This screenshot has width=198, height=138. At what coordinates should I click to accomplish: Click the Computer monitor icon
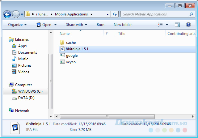click(11, 85)
